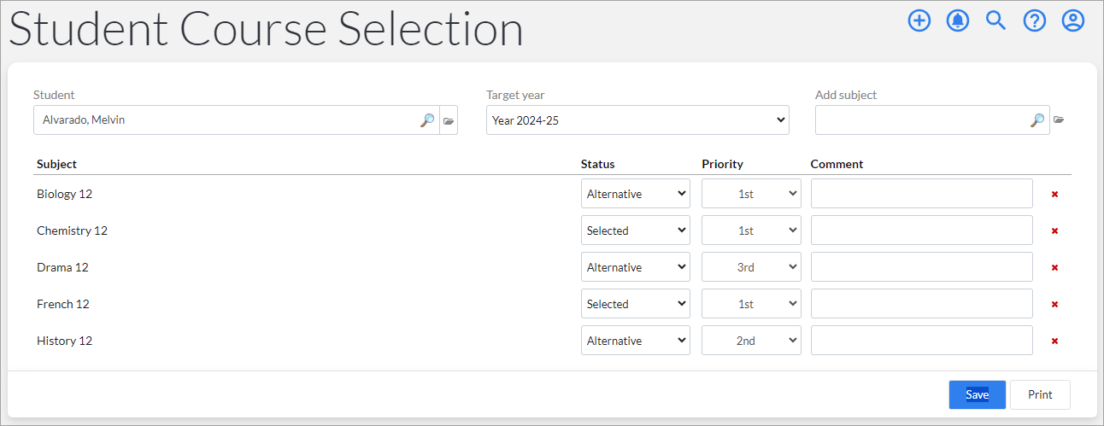Click the Student field lookup magnifier icon
The image size is (1104, 426).
pyautogui.click(x=427, y=120)
